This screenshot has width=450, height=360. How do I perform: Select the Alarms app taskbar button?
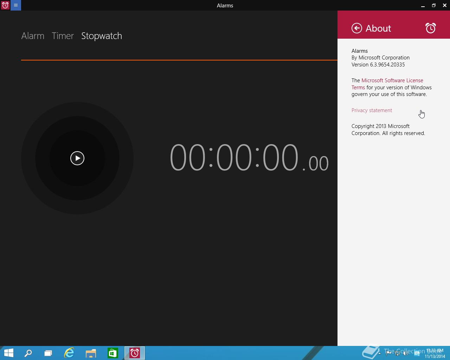[135, 353]
